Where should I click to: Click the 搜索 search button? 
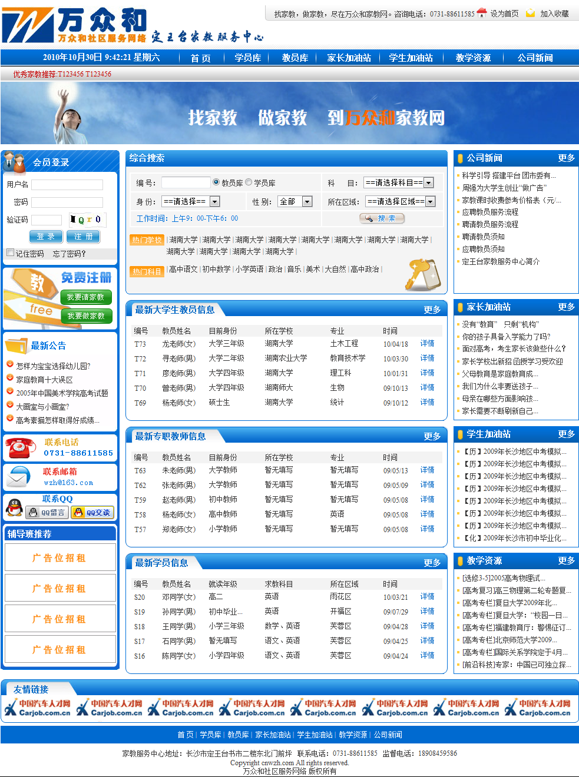[382, 218]
